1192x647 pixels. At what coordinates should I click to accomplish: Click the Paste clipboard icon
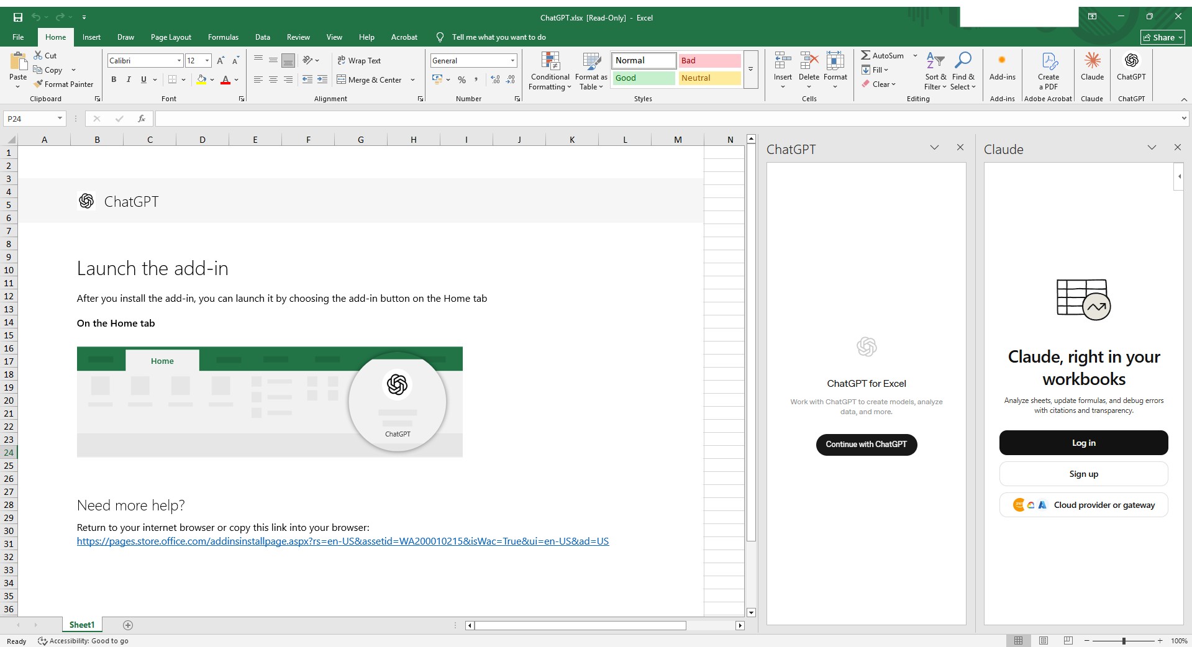(x=18, y=61)
